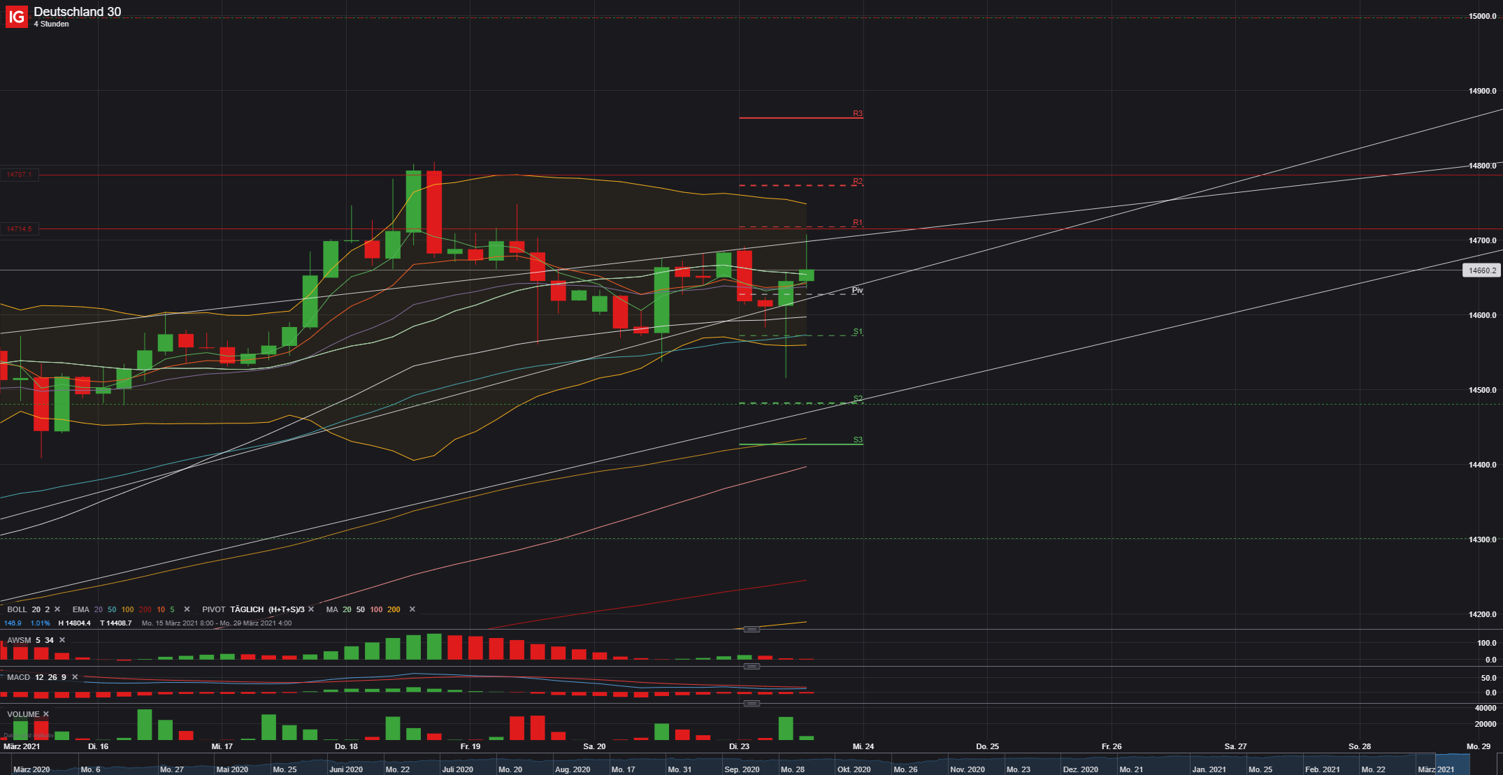Click the EMA 200 period value

(x=145, y=609)
